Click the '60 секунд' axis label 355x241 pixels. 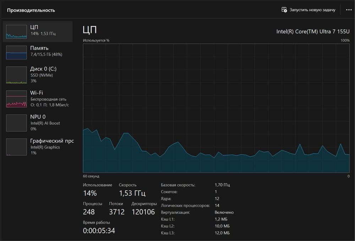(91, 176)
